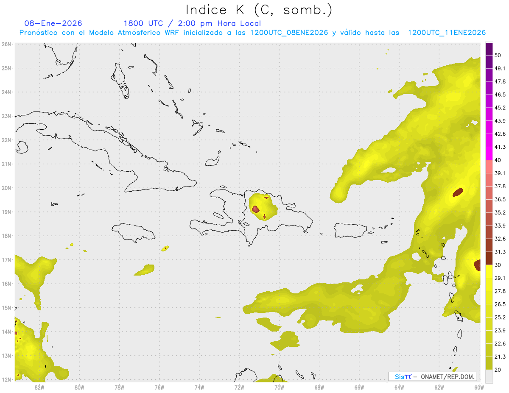Pick the dark brown swatch between 30 and 31.3
509x393 pixels.
[x=489, y=258]
